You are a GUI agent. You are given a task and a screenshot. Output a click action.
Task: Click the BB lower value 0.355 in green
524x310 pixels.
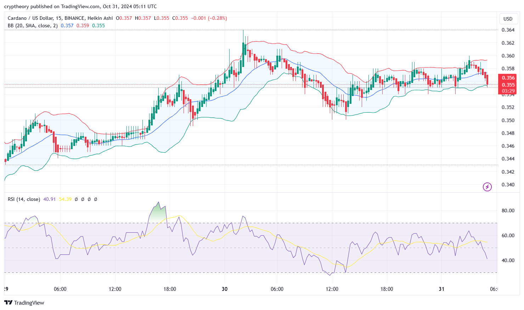pyautogui.click(x=98, y=26)
